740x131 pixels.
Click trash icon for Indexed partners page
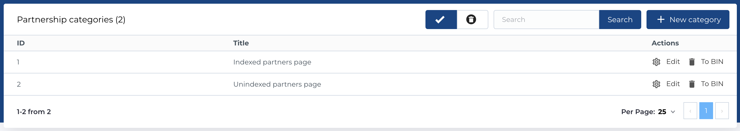pyautogui.click(x=692, y=62)
